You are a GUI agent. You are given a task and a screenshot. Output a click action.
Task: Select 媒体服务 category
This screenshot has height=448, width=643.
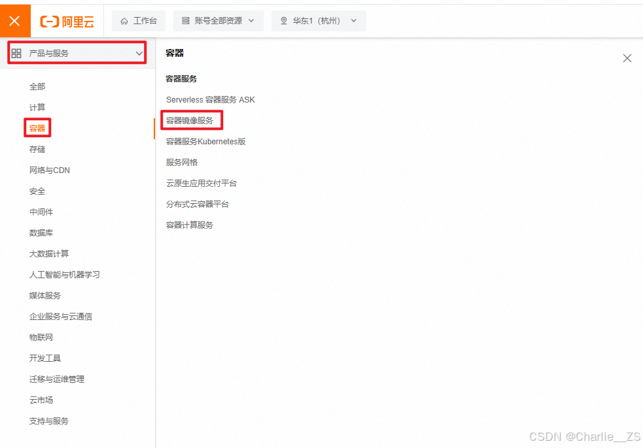[45, 295]
